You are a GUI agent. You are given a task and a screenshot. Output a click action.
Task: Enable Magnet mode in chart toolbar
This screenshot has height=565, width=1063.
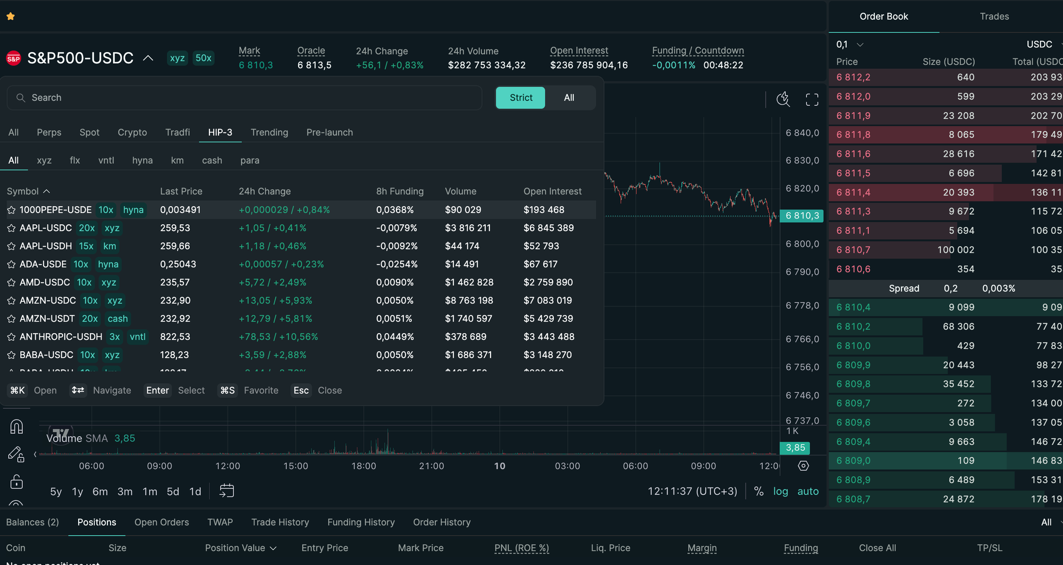16,427
